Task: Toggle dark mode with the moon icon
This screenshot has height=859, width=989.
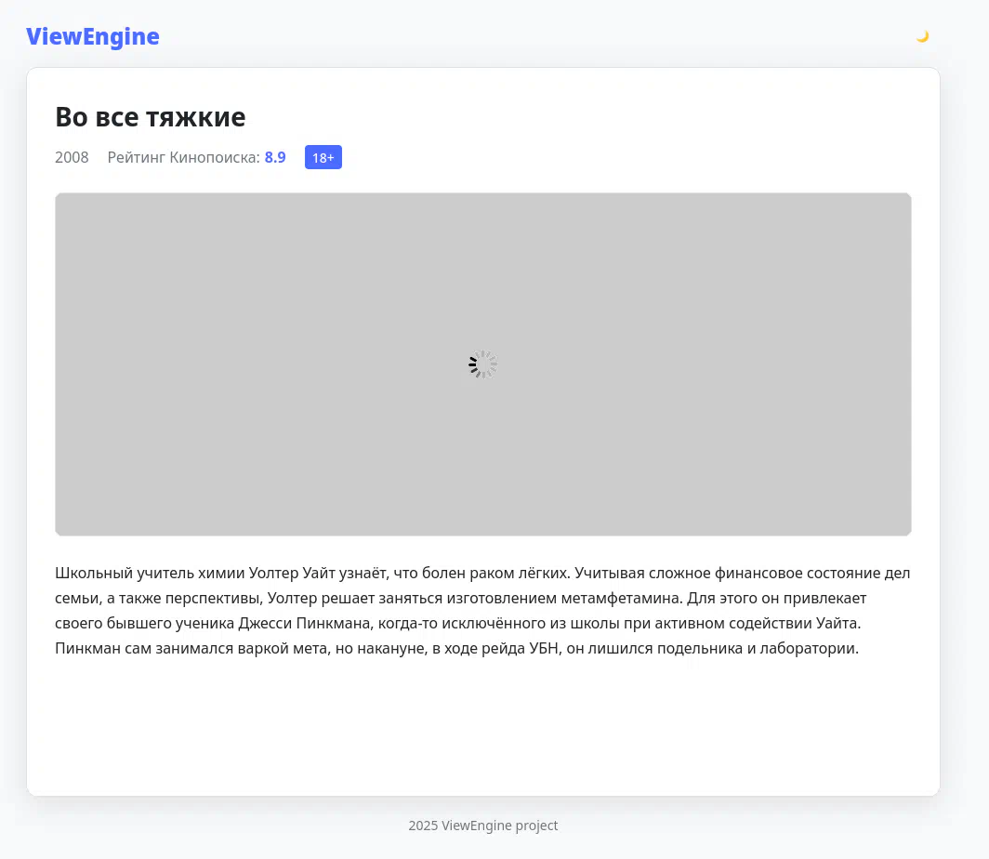Action: click(x=922, y=36)
